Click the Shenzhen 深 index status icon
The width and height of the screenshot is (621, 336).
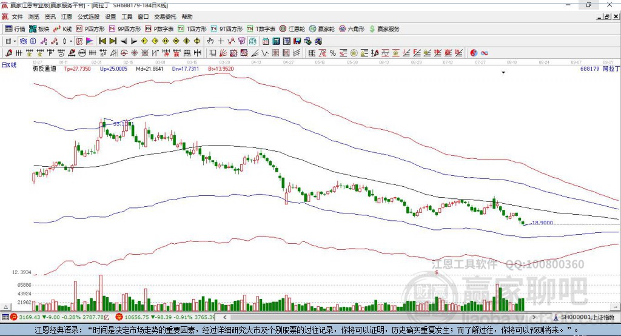pos(119,317)
